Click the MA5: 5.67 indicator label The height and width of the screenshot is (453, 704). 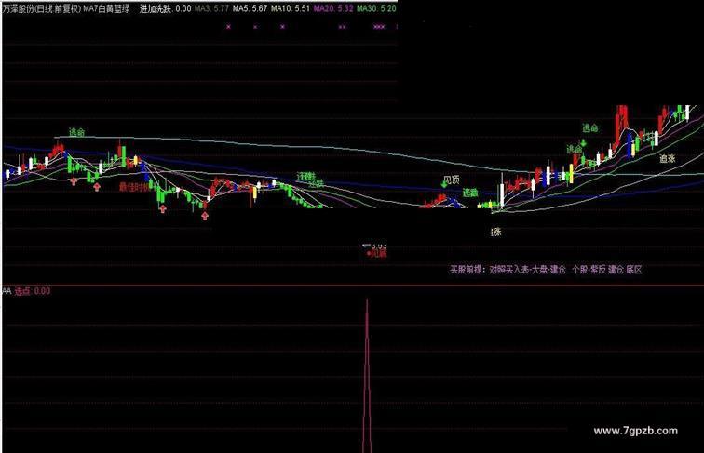[x=250, y=8]
